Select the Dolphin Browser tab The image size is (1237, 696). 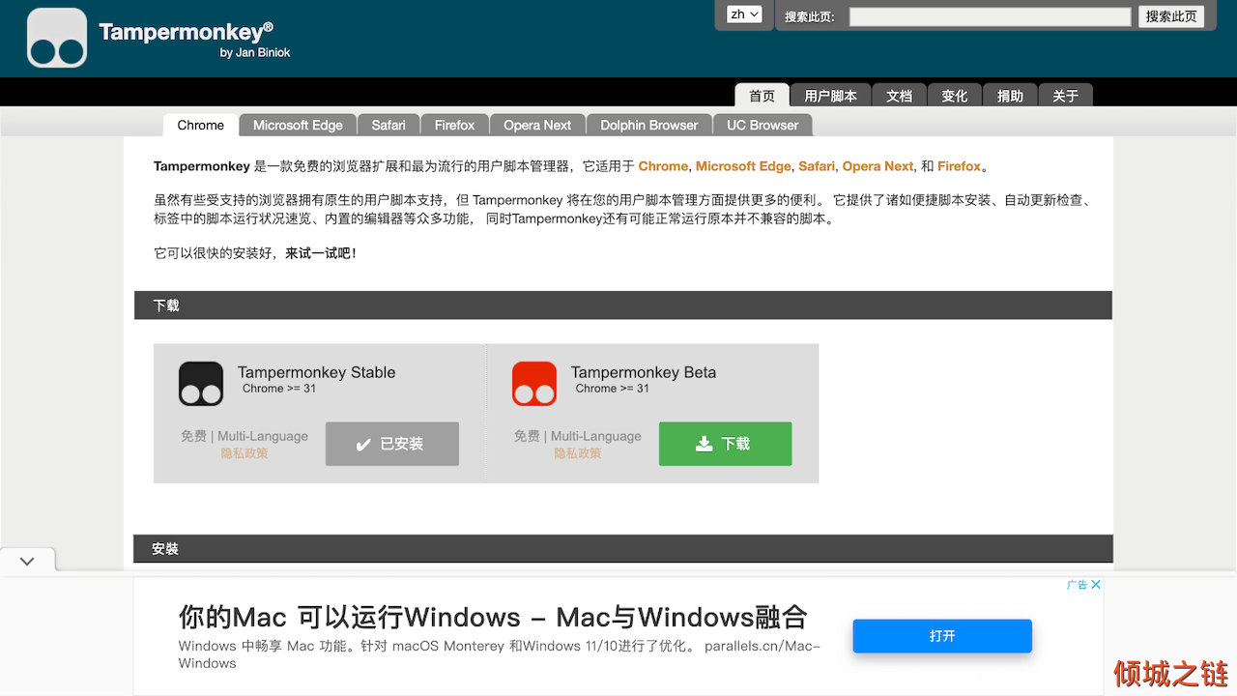648,125
